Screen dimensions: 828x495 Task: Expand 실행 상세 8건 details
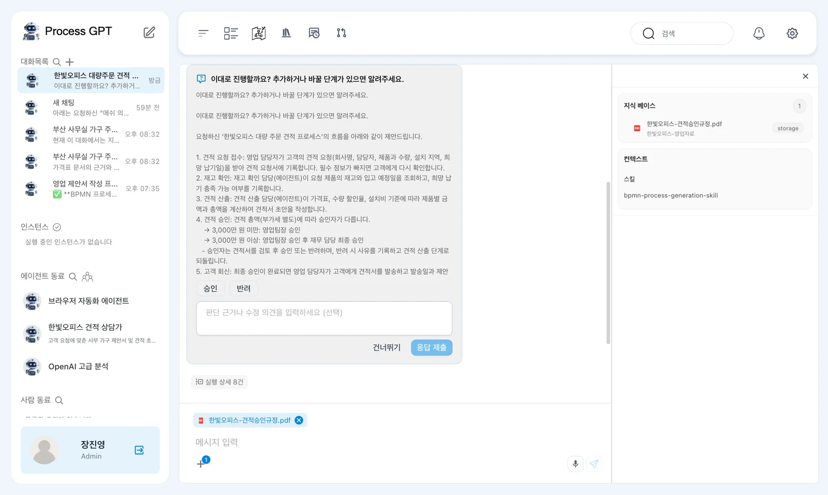[219, 382]
